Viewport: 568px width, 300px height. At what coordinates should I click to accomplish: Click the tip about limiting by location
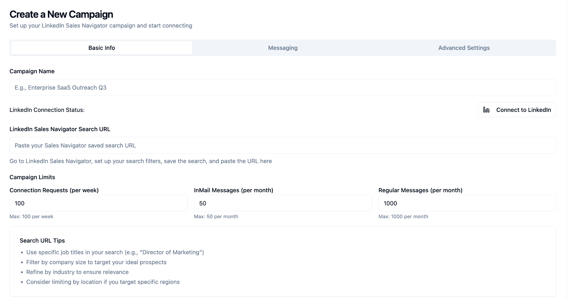tap(103, 282)
